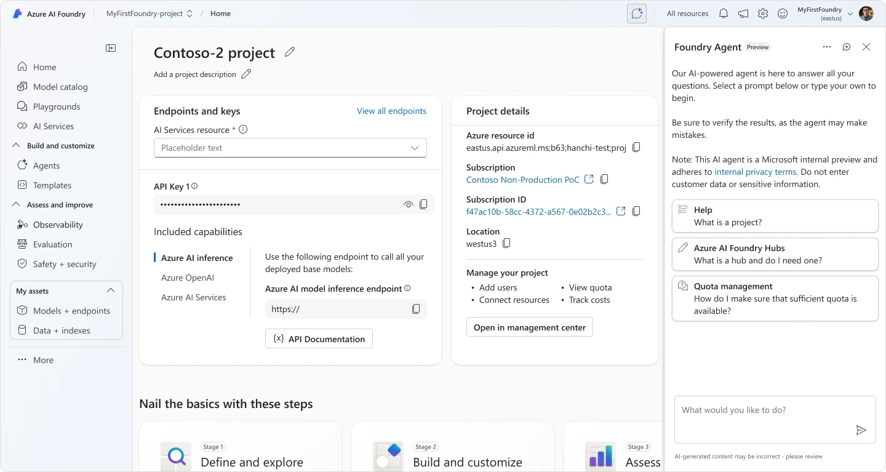This screenshot has height=472, width=886.
Task: Copy API Key 1 to clipboard
Action: pyautogui.click(x=423, y=204)
